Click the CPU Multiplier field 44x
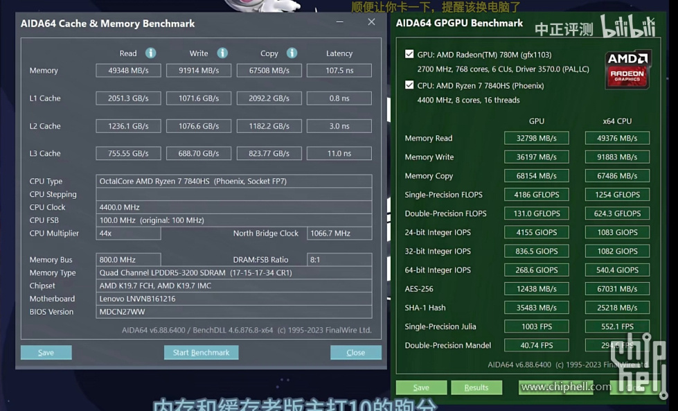 point(128,233)
